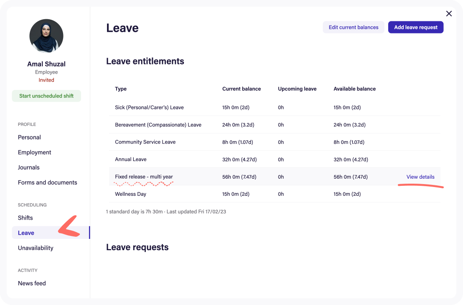Viewport: 463px width, 305px height.
Task: Open the Add leave request dialog
Action: tap(416, 27)
